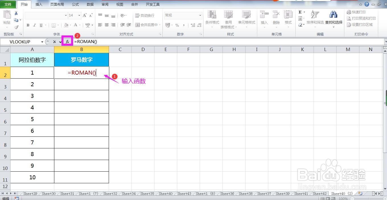Pick the fill color paint bucket
The image size is (387, 200).
click(x=66, y=25)
